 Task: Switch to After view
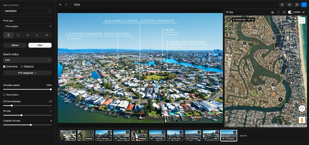coord(40,45)
